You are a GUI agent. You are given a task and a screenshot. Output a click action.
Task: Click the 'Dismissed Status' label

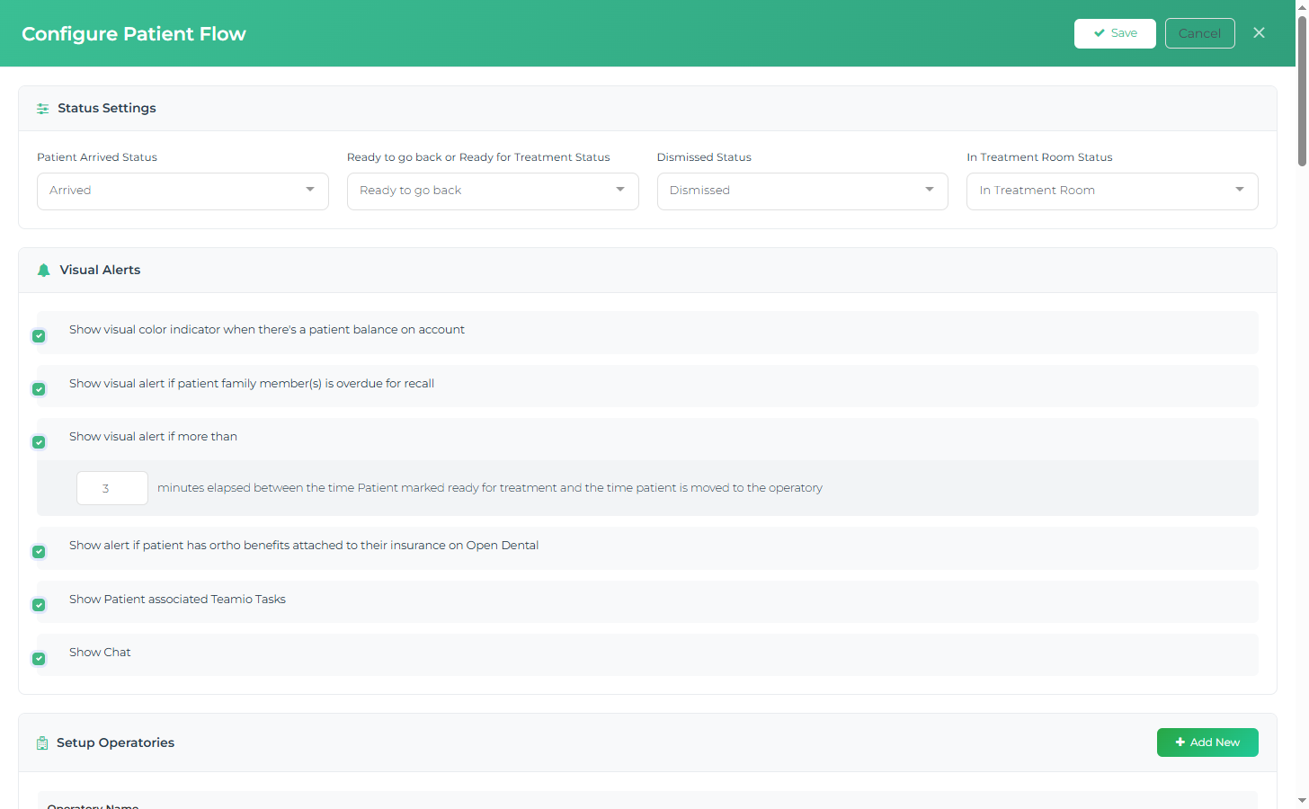[x=704, y=157]
